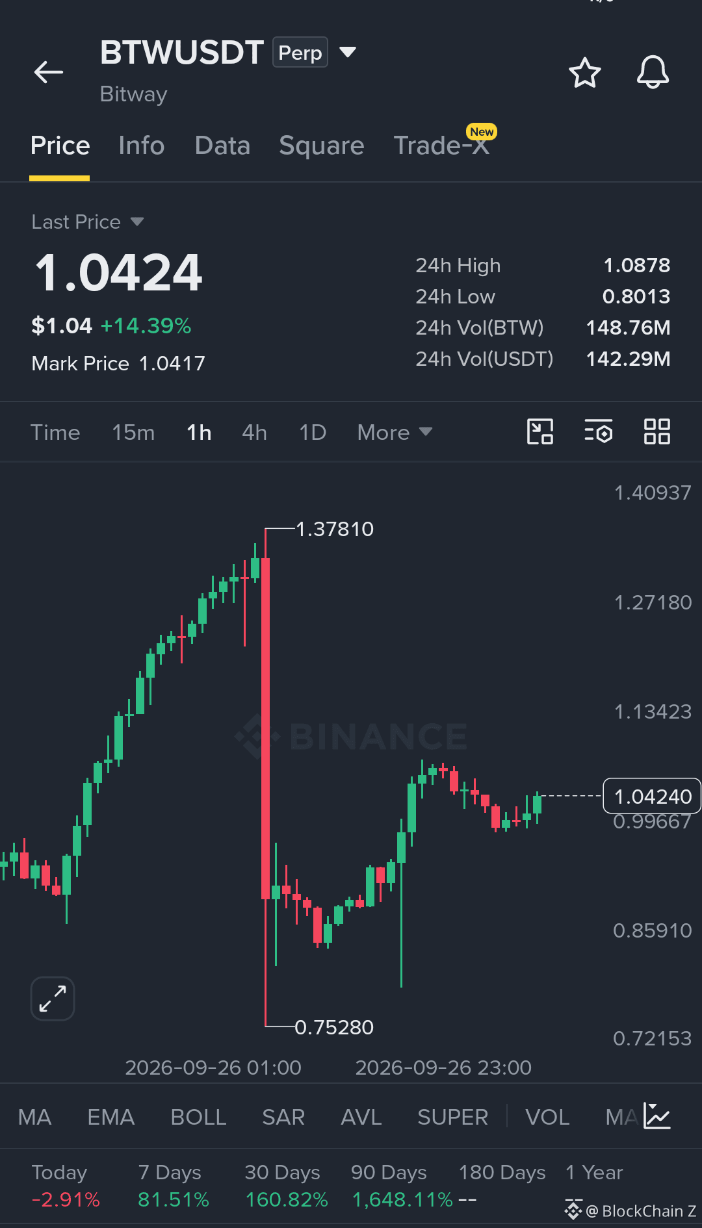Select the 15m chart interval
The image size is (702, 1228).
133,432
